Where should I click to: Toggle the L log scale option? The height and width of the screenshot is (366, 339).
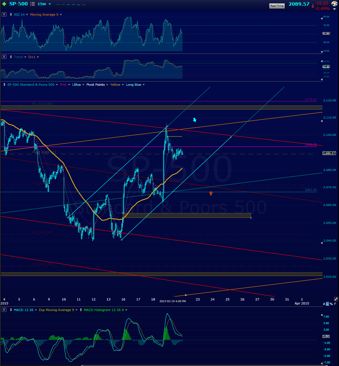(328, 304)
